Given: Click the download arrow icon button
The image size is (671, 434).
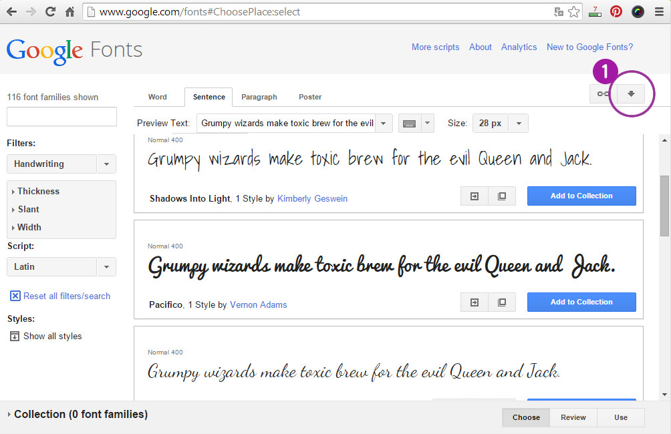Looking at the screenshot, I should click(630, 94).
